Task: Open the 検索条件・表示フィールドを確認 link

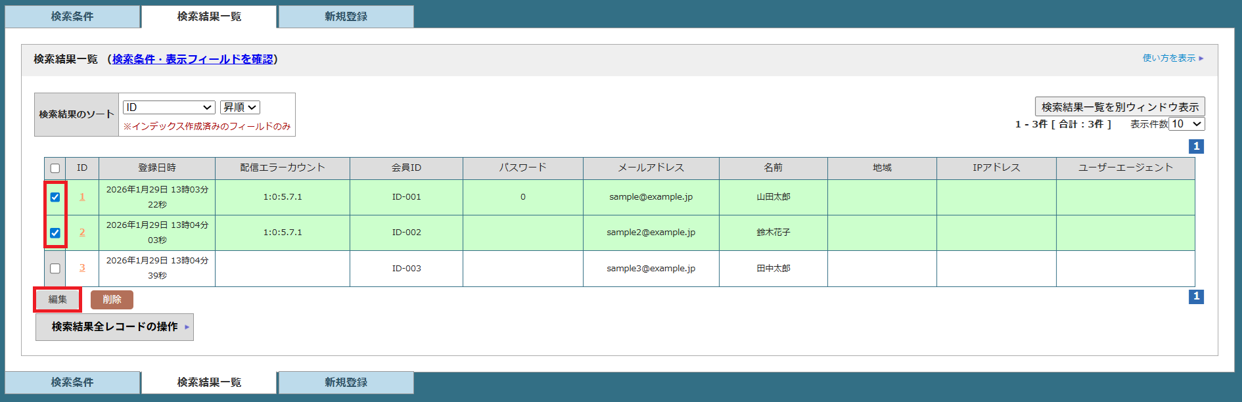Action: point(193,59)
